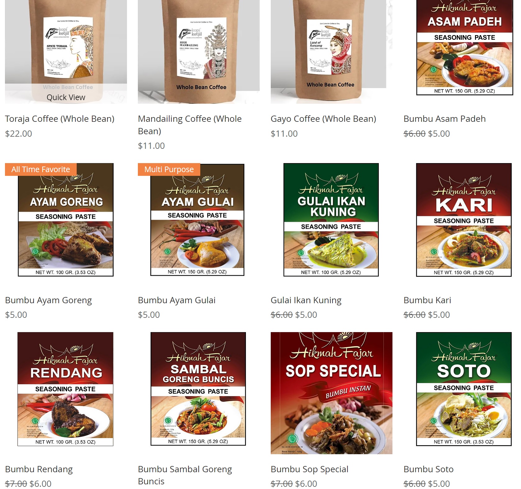Click the Multi Purpose ribbon badge
Screen dimensions: 521x489
(169, 169)
